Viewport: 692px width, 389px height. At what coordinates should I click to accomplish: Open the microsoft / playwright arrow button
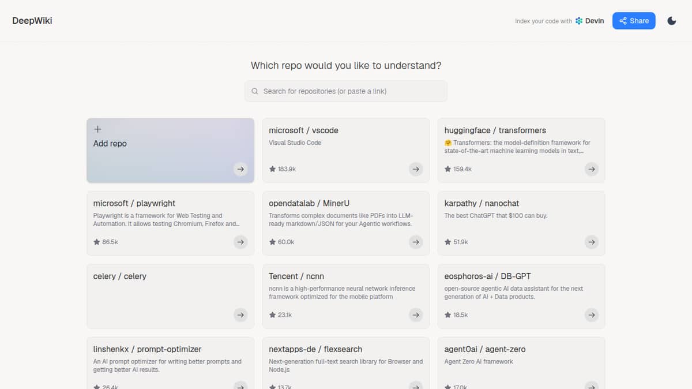point(240,242)
